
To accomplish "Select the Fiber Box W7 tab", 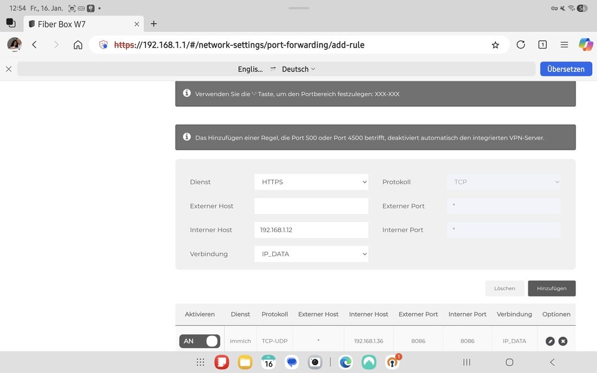I will 84,24.
